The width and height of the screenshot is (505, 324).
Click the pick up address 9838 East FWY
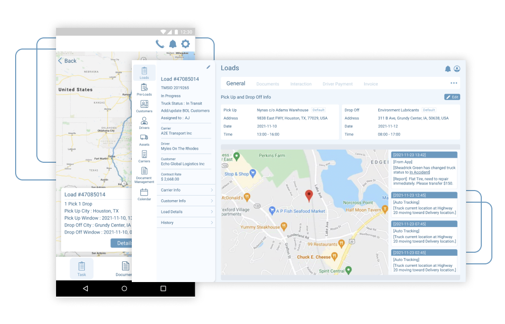292,118
